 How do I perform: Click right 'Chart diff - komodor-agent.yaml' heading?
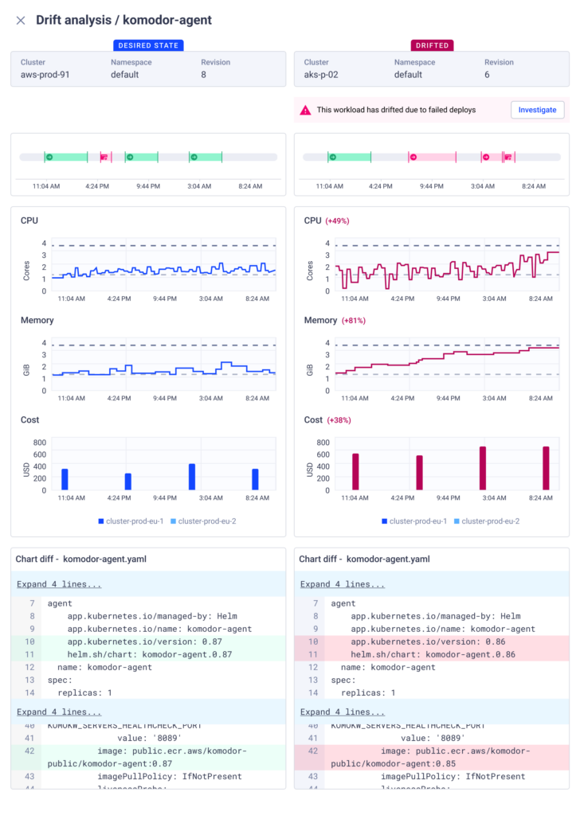coord(365,560)
